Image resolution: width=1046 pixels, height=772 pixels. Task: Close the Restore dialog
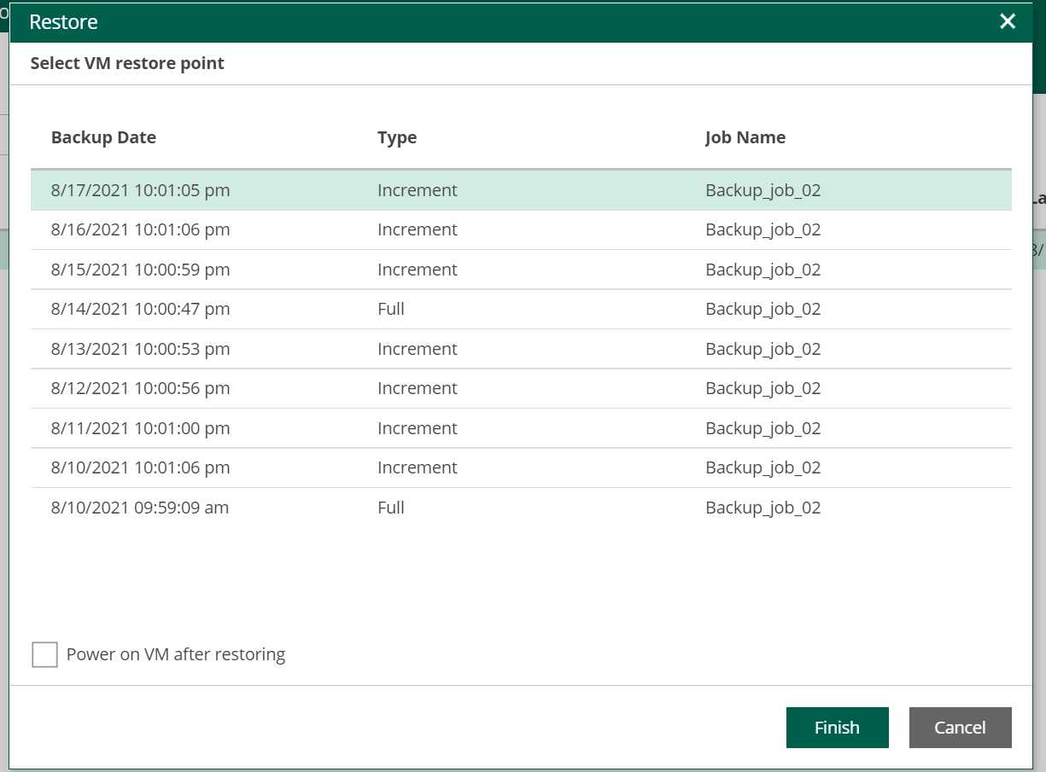tap(1008, 21)
